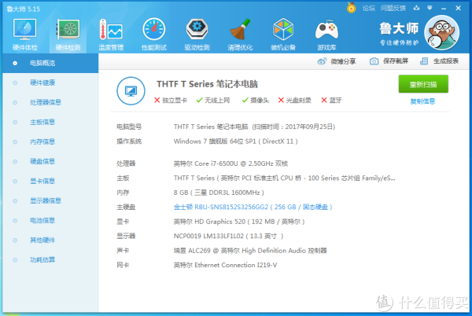Select 主板信息 in sidebar

tap(50, 122)
